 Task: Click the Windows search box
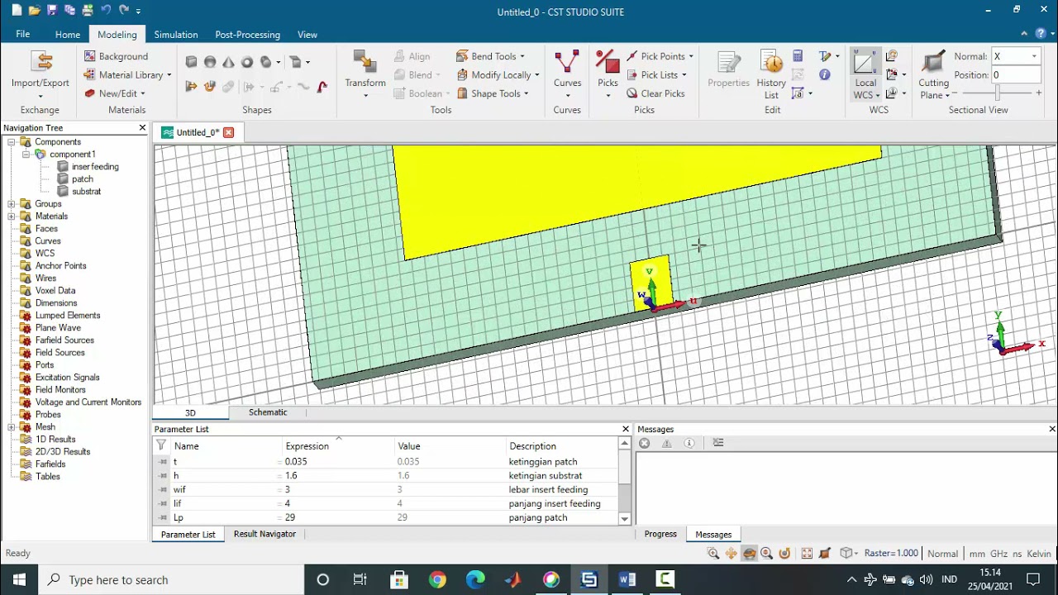click(171, 579)
